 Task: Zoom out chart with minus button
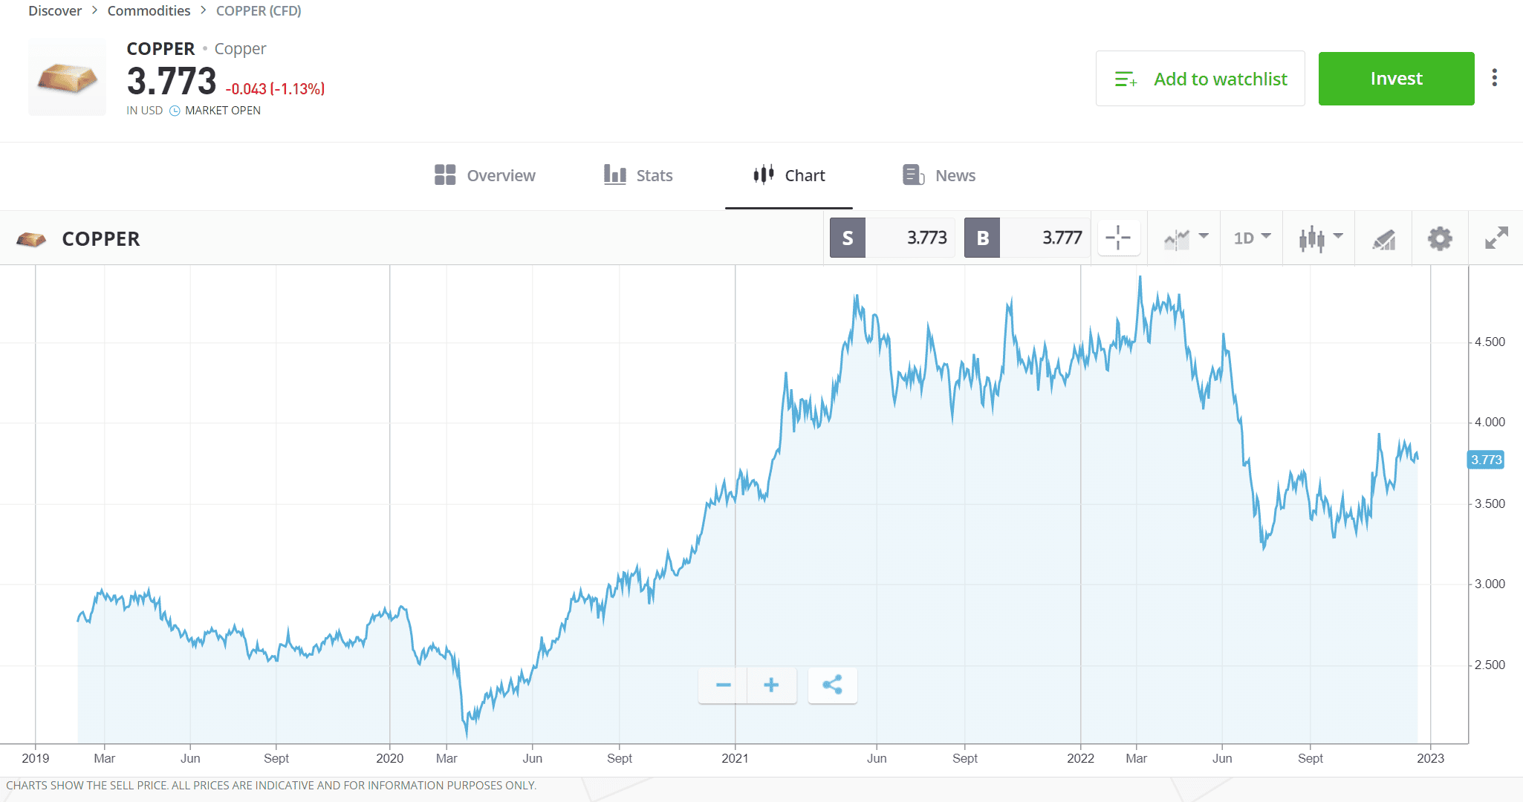pos(723,685)
